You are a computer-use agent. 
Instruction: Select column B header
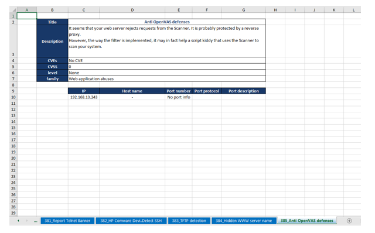[52, 10]
